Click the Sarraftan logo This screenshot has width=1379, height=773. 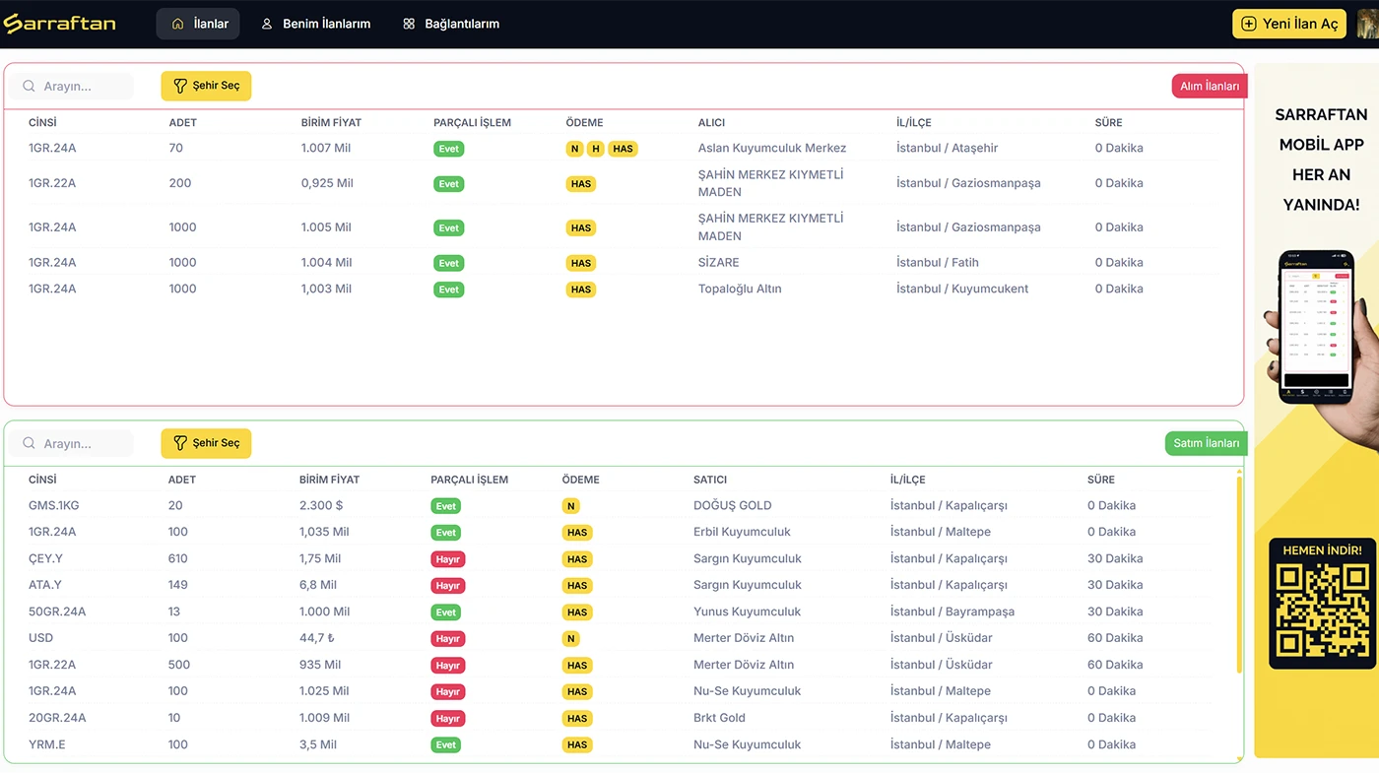coord(60,24)
